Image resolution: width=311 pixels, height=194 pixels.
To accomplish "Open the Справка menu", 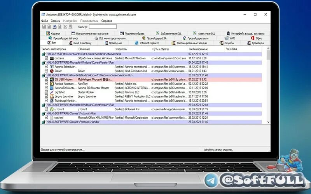I will pos(107,21).
